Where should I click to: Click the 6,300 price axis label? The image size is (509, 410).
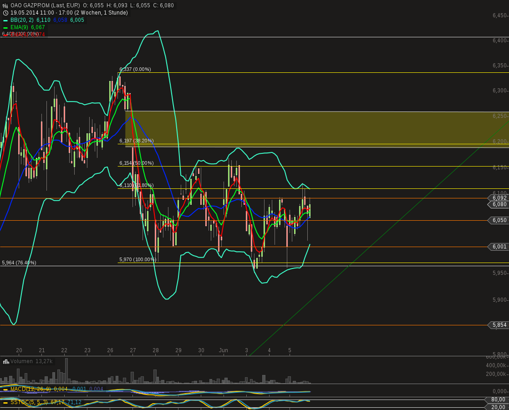(499, 91)
